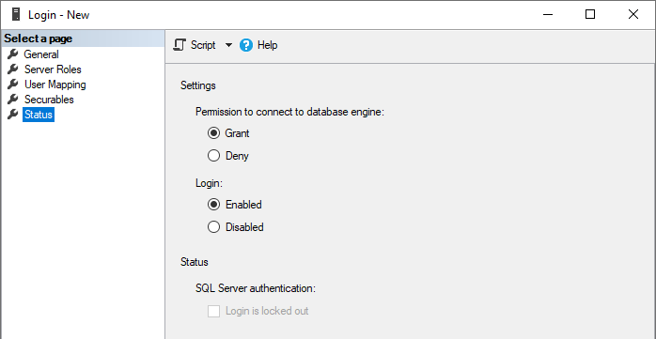Click the wrench icon beside User Mapping

13,84
